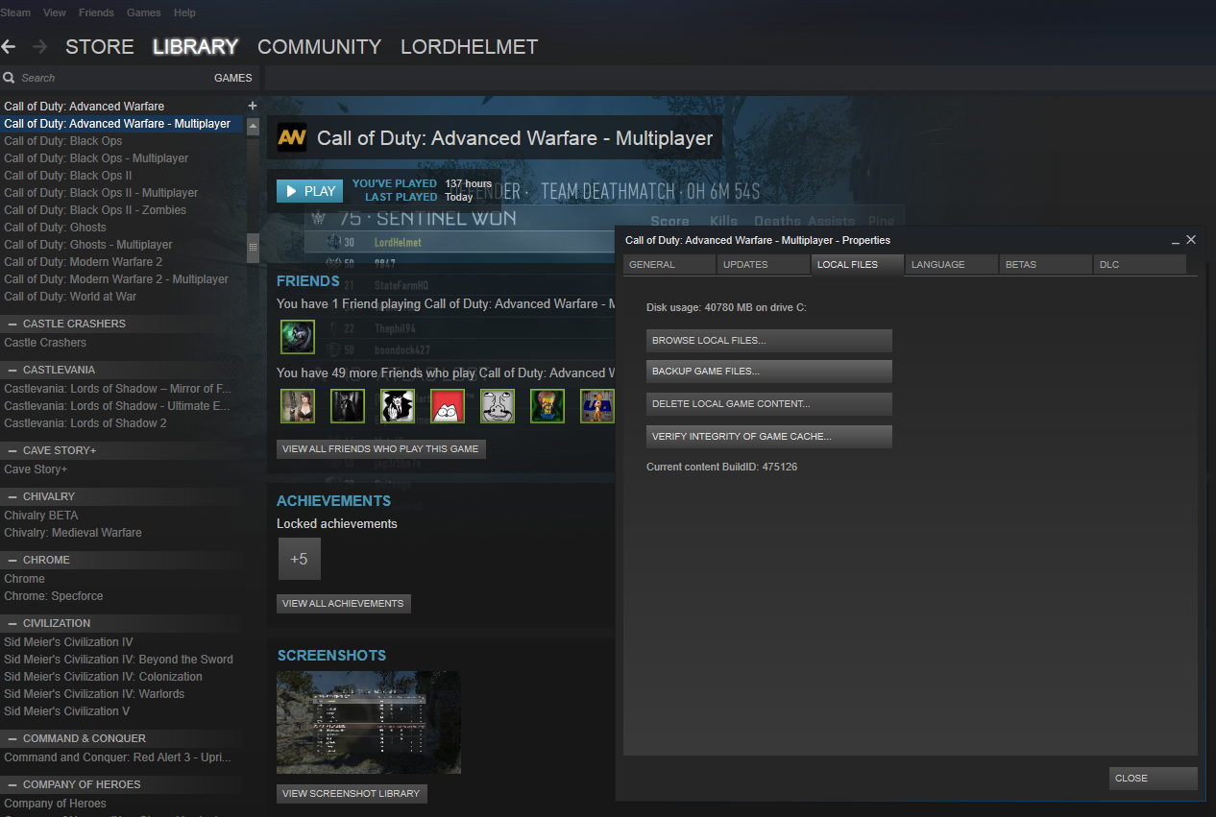Click VERIFY INTEGRITY OF GAME CACHE
The image size is (1216, 817).
click(769, 437)
